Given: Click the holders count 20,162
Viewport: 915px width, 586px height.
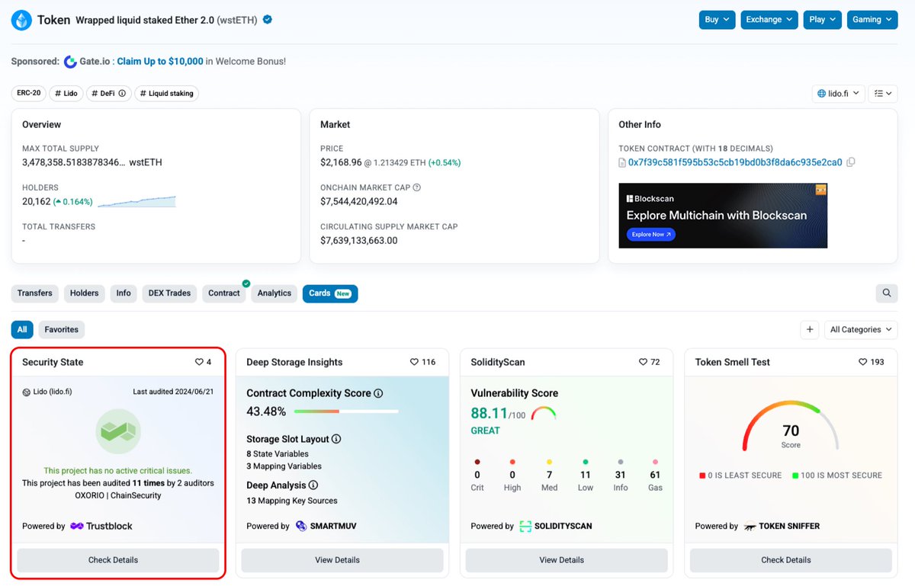Looking at the screenshot, I should (37, 202).
